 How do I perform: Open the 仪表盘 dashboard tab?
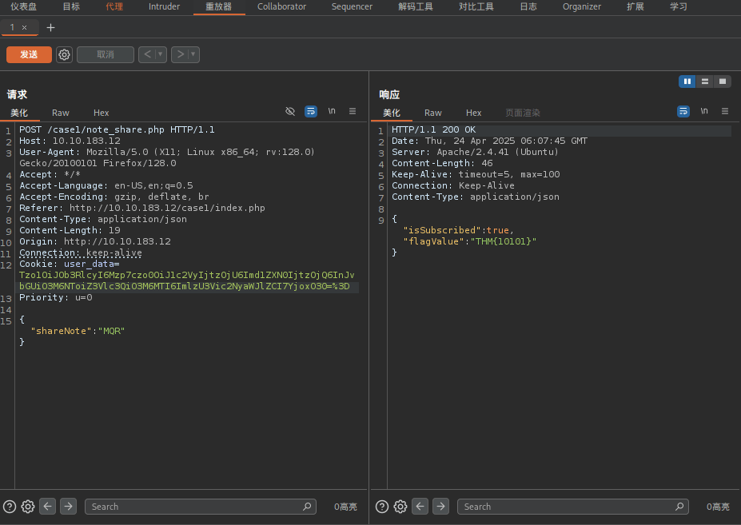click(24, 6)
